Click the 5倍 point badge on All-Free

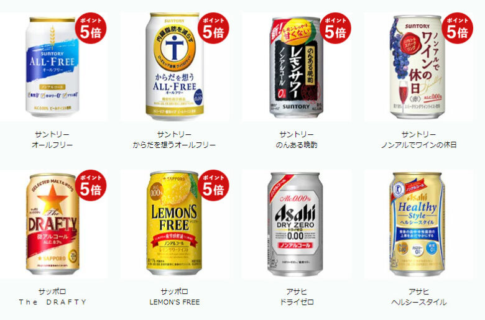click(x=91, y=28)
